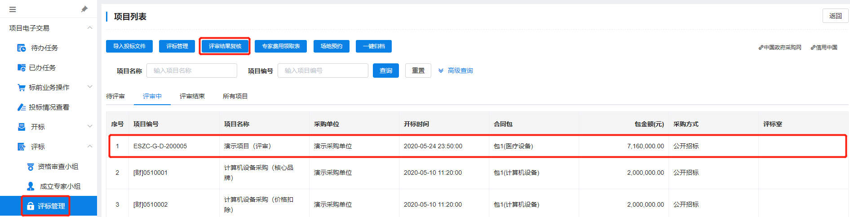This screenshot has height=217, width=850.
Task: Expand the 标前业务操作 menu
Action: [x=89, y=87]
